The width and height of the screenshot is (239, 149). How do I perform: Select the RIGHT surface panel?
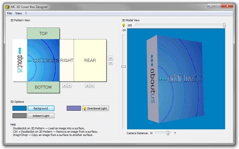[67, 60]
